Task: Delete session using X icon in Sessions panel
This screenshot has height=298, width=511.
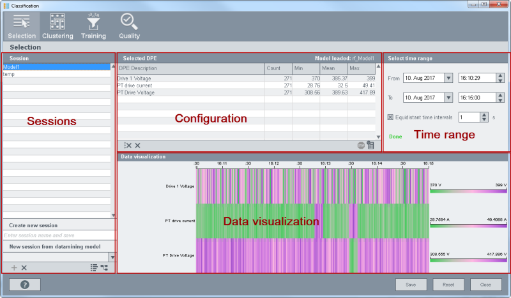Action: click(24, 268)
